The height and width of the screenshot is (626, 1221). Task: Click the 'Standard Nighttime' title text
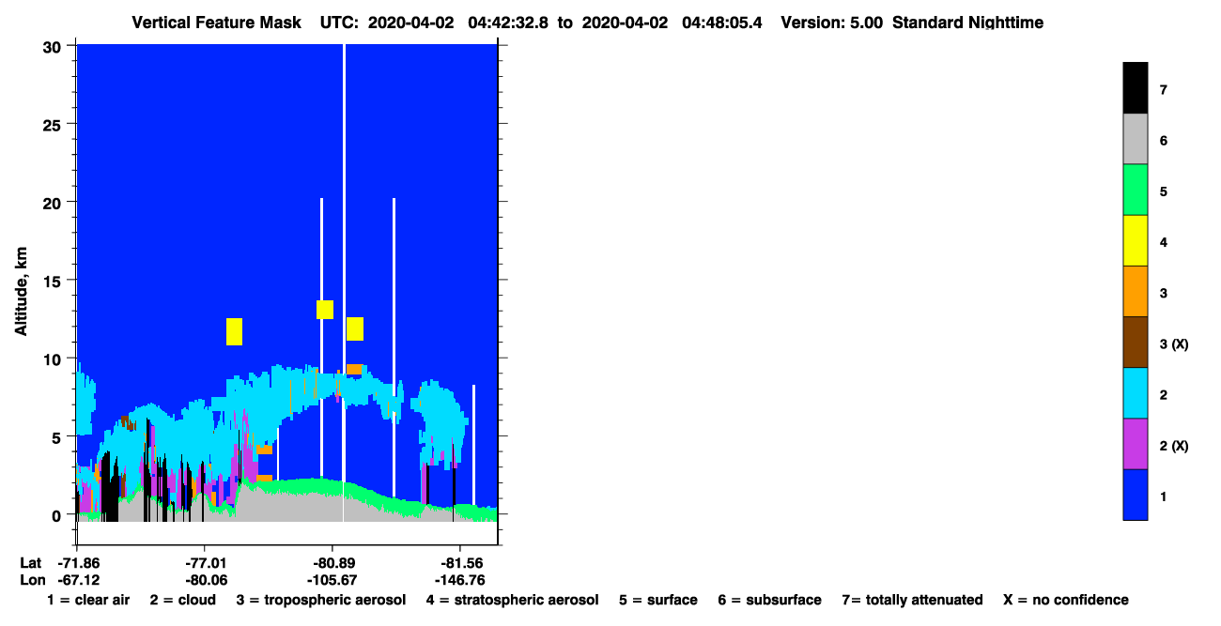(x=967, y=23)
